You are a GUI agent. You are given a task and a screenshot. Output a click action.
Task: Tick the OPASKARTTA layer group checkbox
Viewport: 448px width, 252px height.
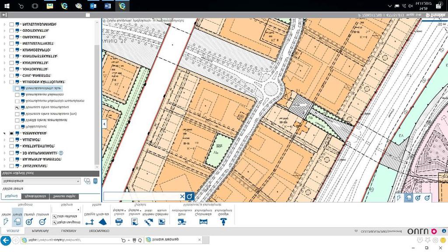pyautogui.click(x=11, y=37)
